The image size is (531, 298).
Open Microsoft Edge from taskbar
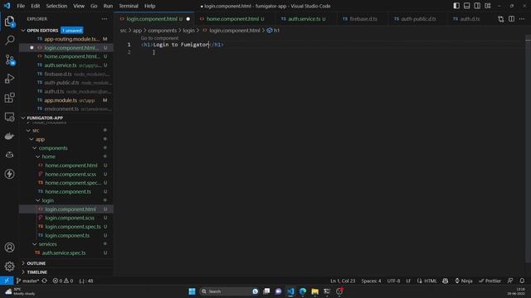tap(303, 291)
